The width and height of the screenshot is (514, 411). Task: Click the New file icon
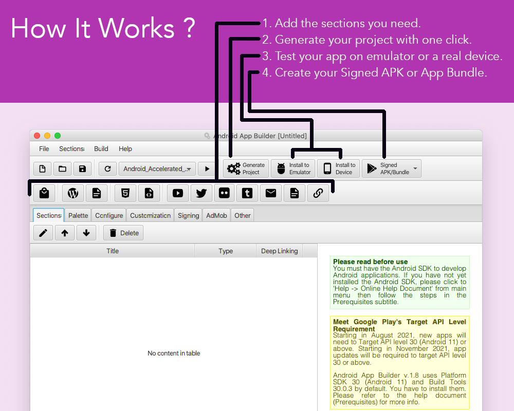pos(42,169)
